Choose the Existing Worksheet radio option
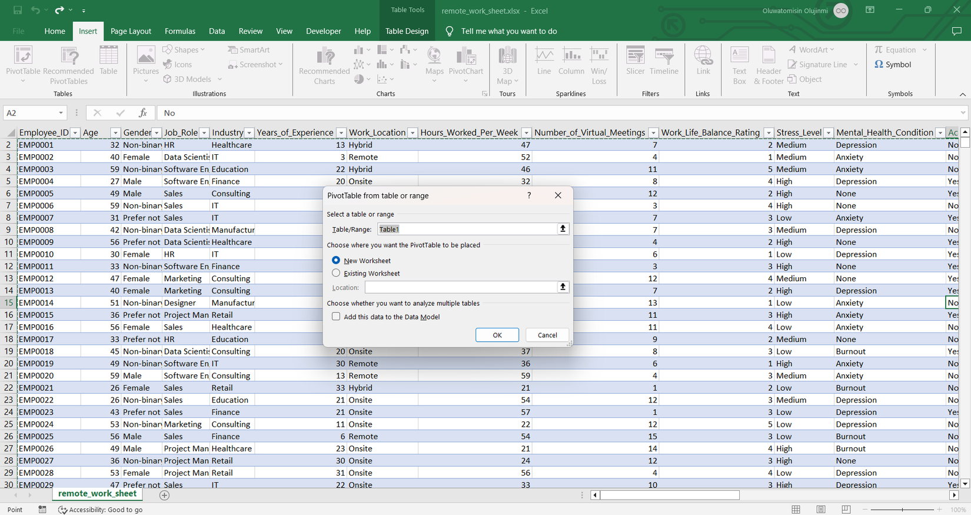This screenshot has height=515, width=971. pos(336,273)
